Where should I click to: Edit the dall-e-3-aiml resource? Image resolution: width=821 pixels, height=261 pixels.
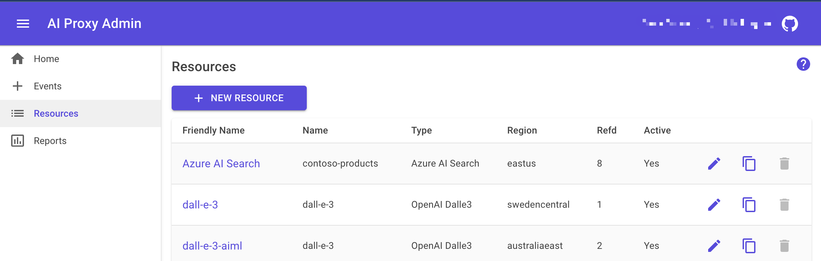[714, 246]
